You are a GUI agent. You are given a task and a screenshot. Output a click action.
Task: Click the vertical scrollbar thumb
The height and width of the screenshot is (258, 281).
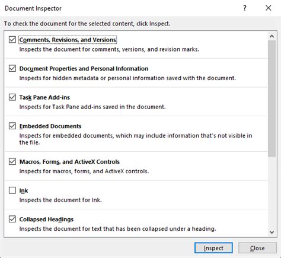(272, 98)
